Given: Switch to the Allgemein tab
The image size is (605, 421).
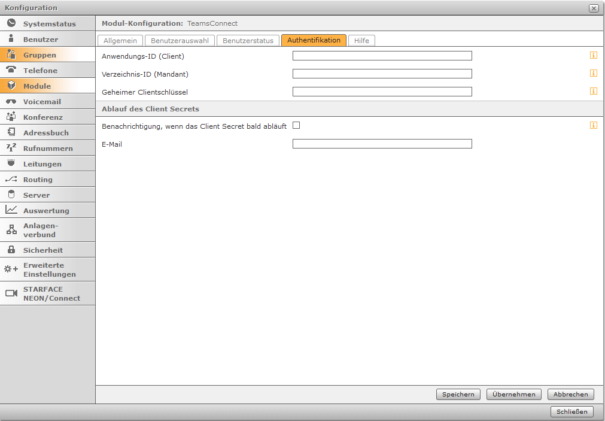Looking at the screenshot, I should 120,41.
